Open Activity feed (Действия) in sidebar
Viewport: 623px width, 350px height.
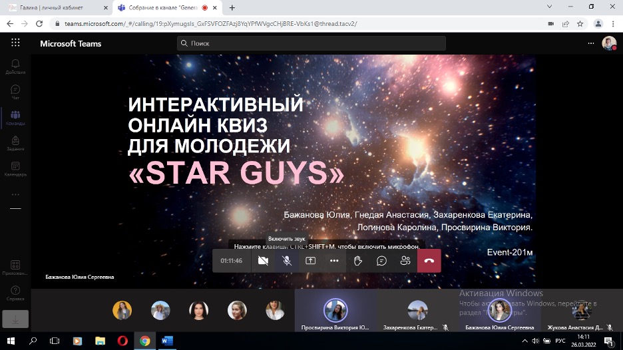click(x=15, y=67)
